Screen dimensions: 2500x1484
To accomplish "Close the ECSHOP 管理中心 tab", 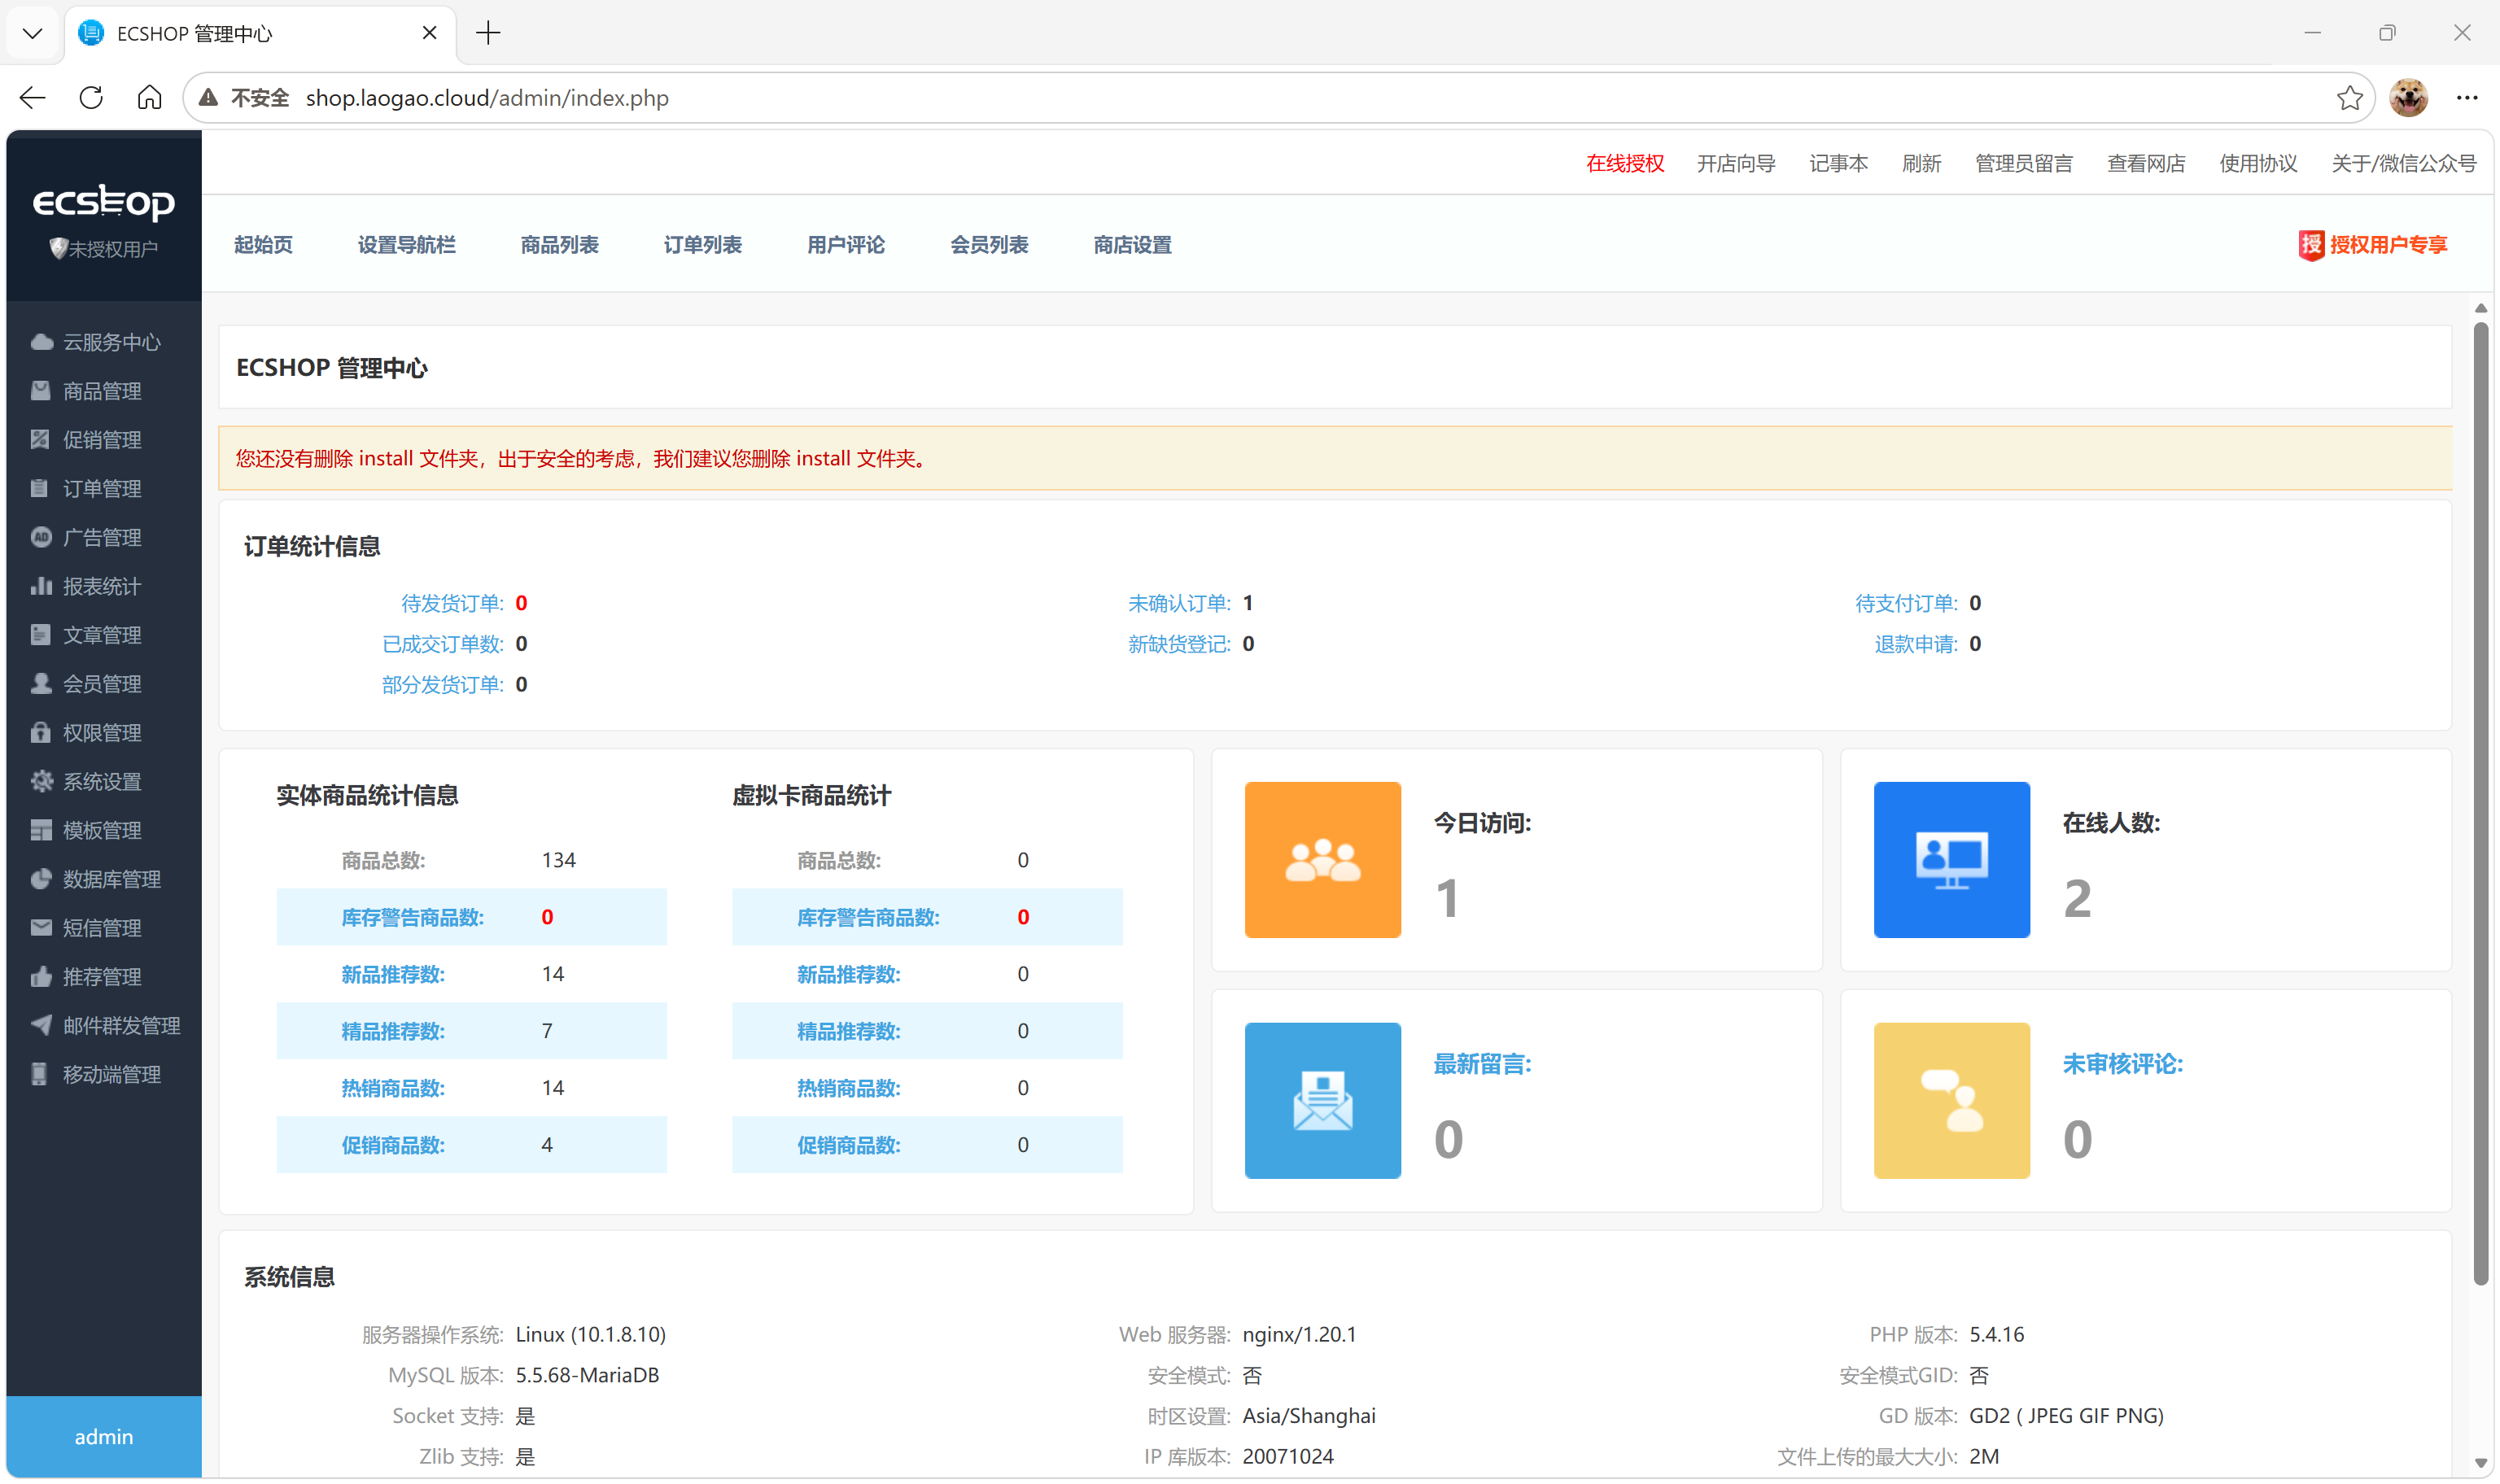I will (430, 33).
